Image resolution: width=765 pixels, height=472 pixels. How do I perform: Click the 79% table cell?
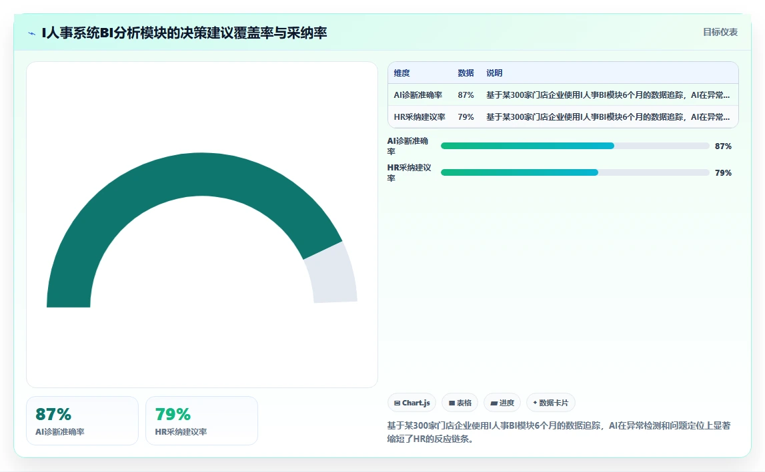click(x=466, y=117)
